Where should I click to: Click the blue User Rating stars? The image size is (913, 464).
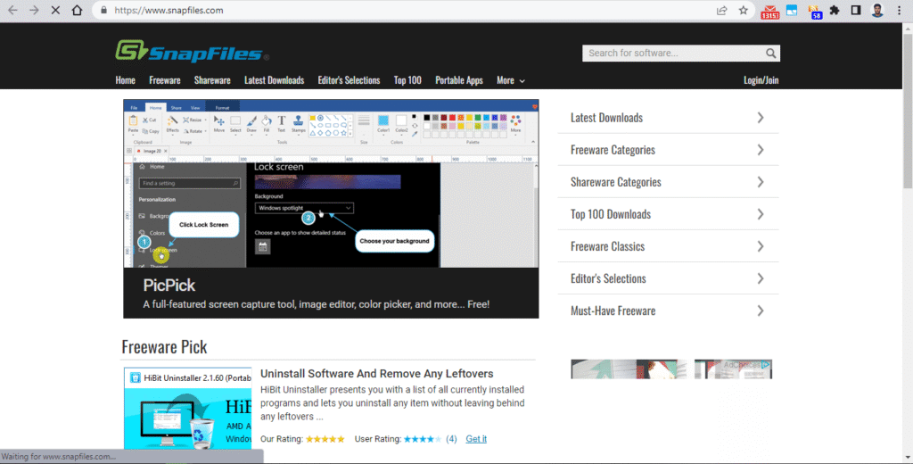click(422, 439)
